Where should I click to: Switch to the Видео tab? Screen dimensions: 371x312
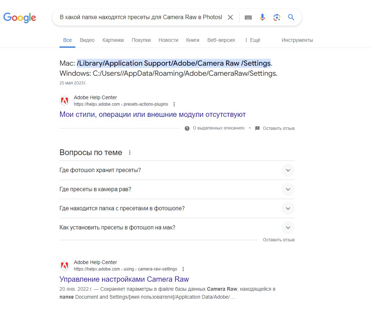87,40
